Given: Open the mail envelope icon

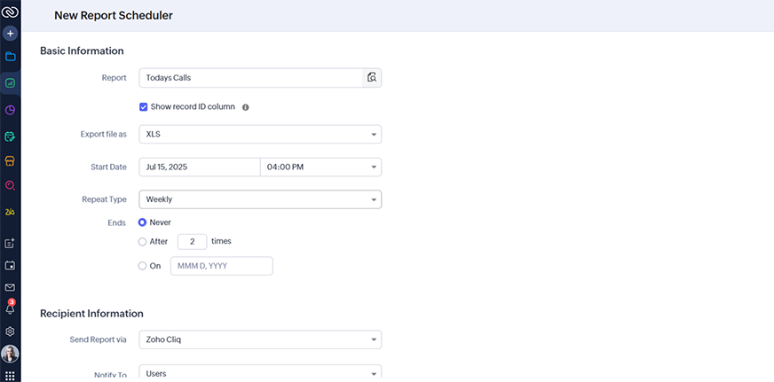Looking at the screenshot, I should coord(10,287).
